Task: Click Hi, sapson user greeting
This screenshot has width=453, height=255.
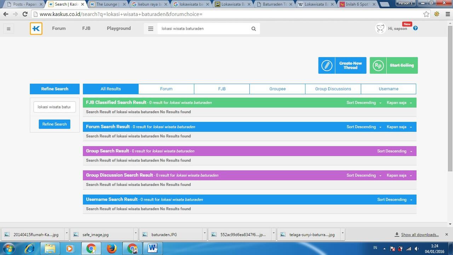Action: click(x=397, y=29)
